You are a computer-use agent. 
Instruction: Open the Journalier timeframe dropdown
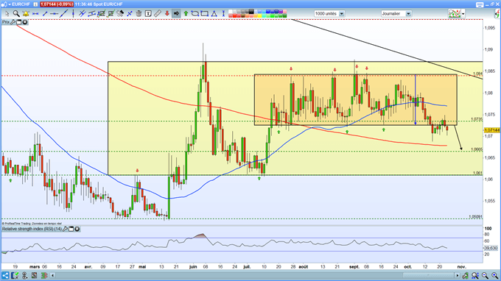click(408, 14)
